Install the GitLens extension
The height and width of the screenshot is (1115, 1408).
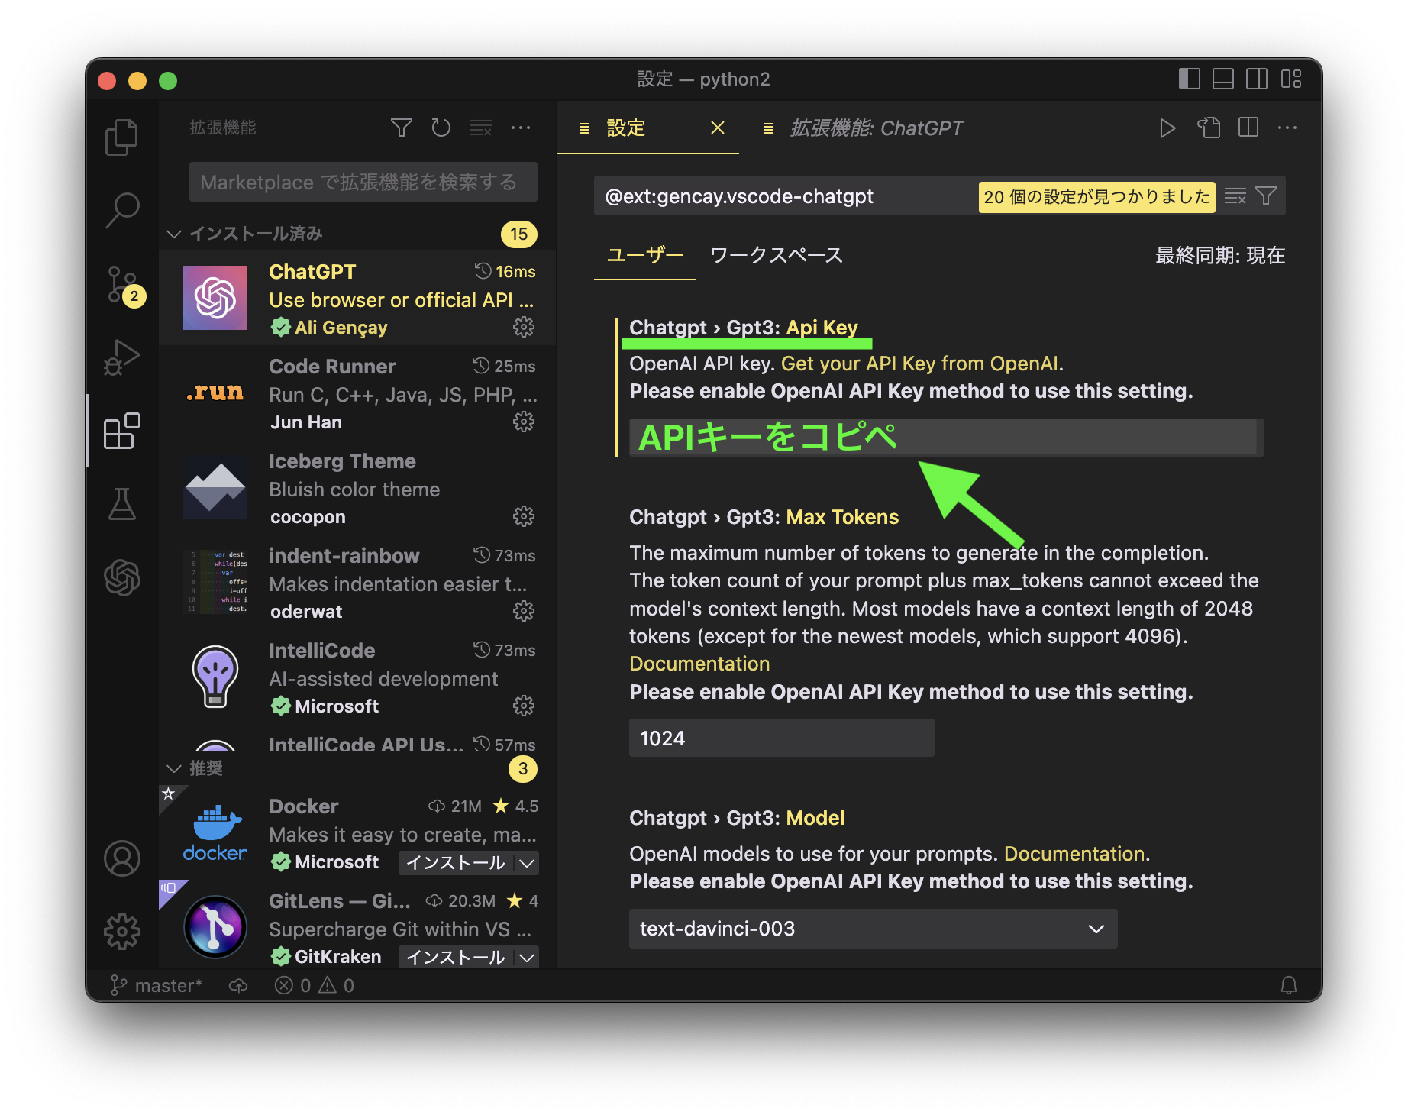pos(456,958)
